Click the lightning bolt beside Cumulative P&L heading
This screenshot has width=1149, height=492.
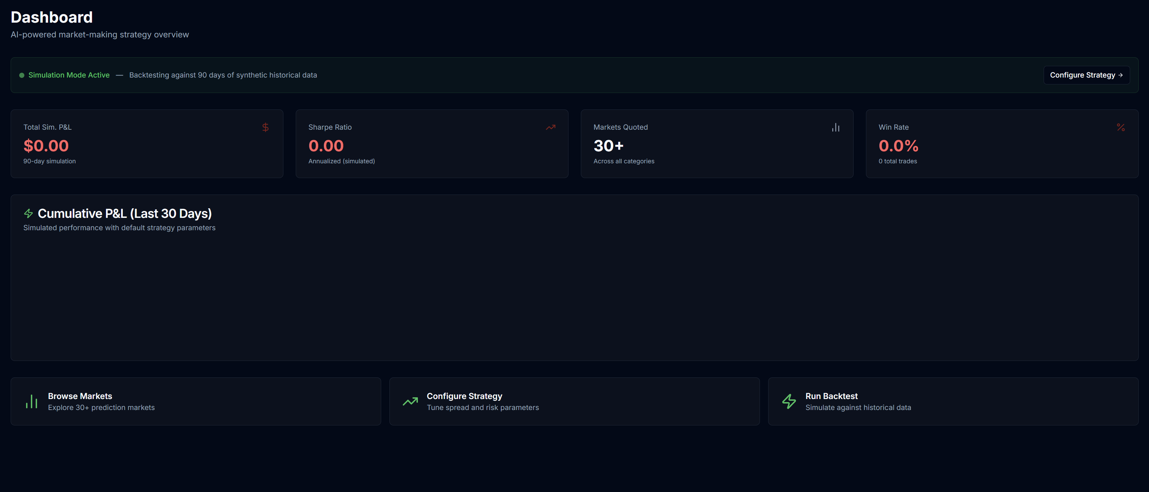[x=28, y=213]
